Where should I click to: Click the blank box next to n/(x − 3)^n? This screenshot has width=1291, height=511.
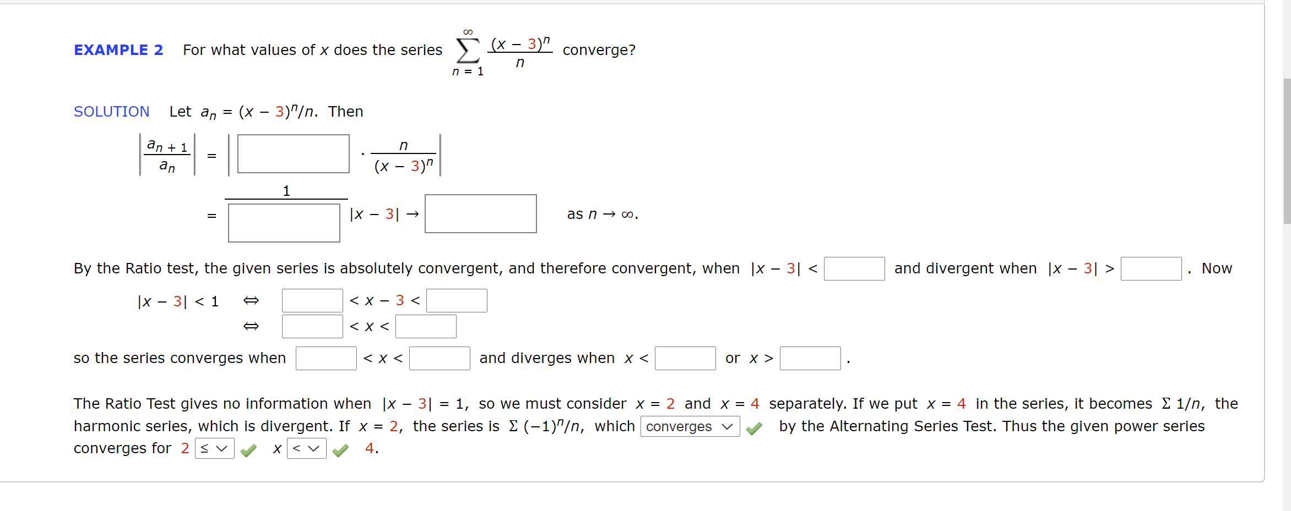(293, 154)
